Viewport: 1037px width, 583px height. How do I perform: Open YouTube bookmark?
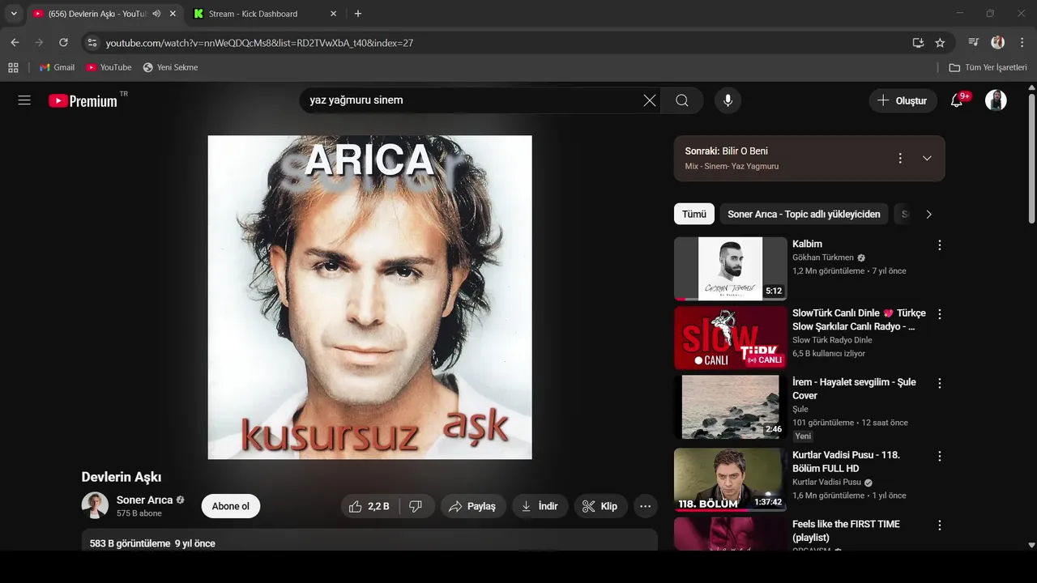[109, 67]
